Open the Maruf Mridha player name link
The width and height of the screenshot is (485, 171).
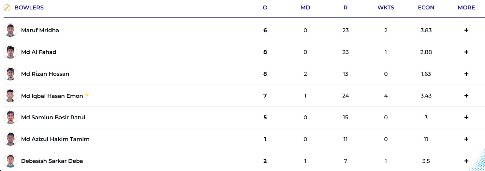click(x=40, y=30)
